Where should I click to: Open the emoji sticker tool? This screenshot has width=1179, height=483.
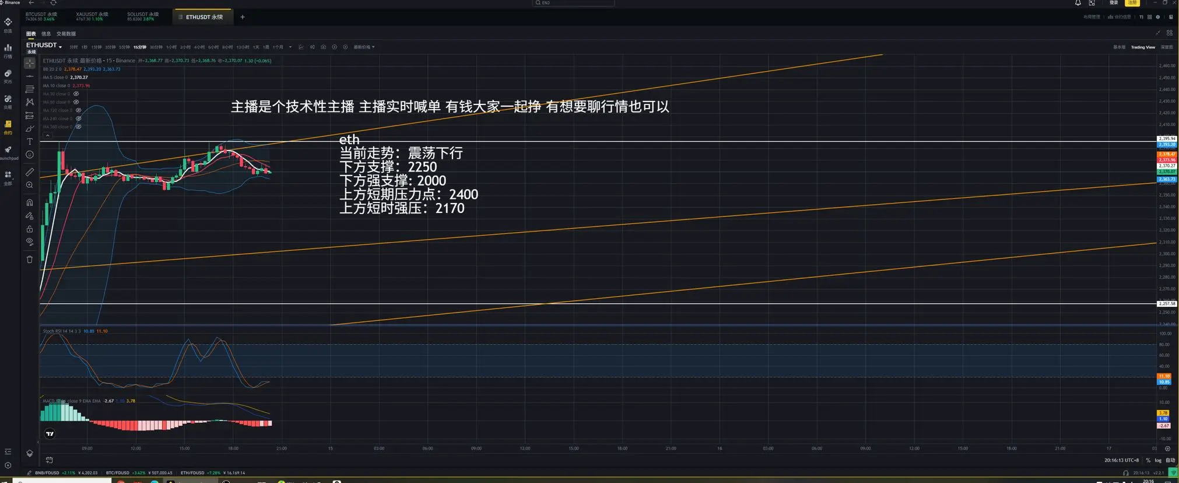point(30,155)
